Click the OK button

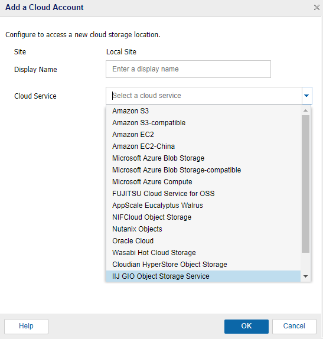tap(246, 326)
